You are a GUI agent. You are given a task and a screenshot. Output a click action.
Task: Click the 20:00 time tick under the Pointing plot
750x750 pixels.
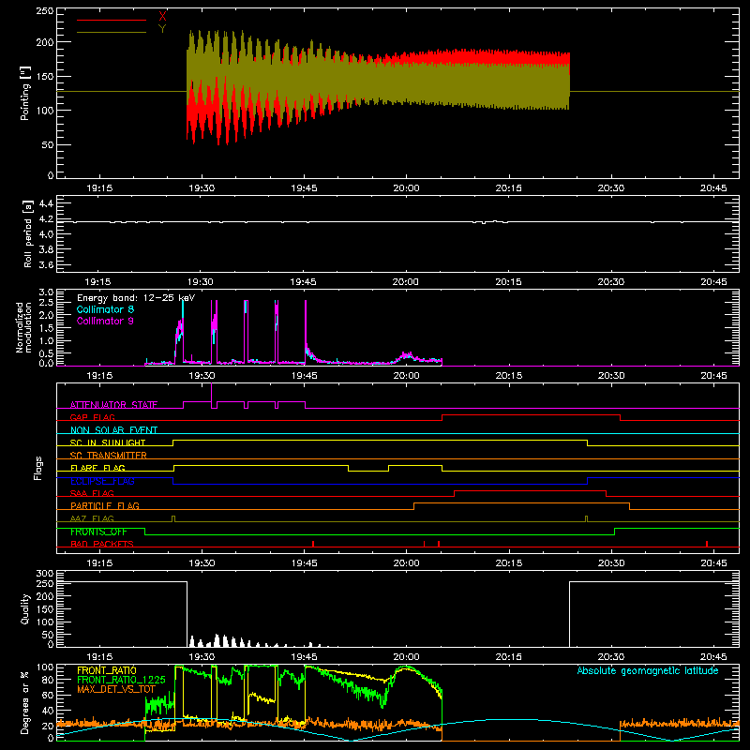pos(406,188)
